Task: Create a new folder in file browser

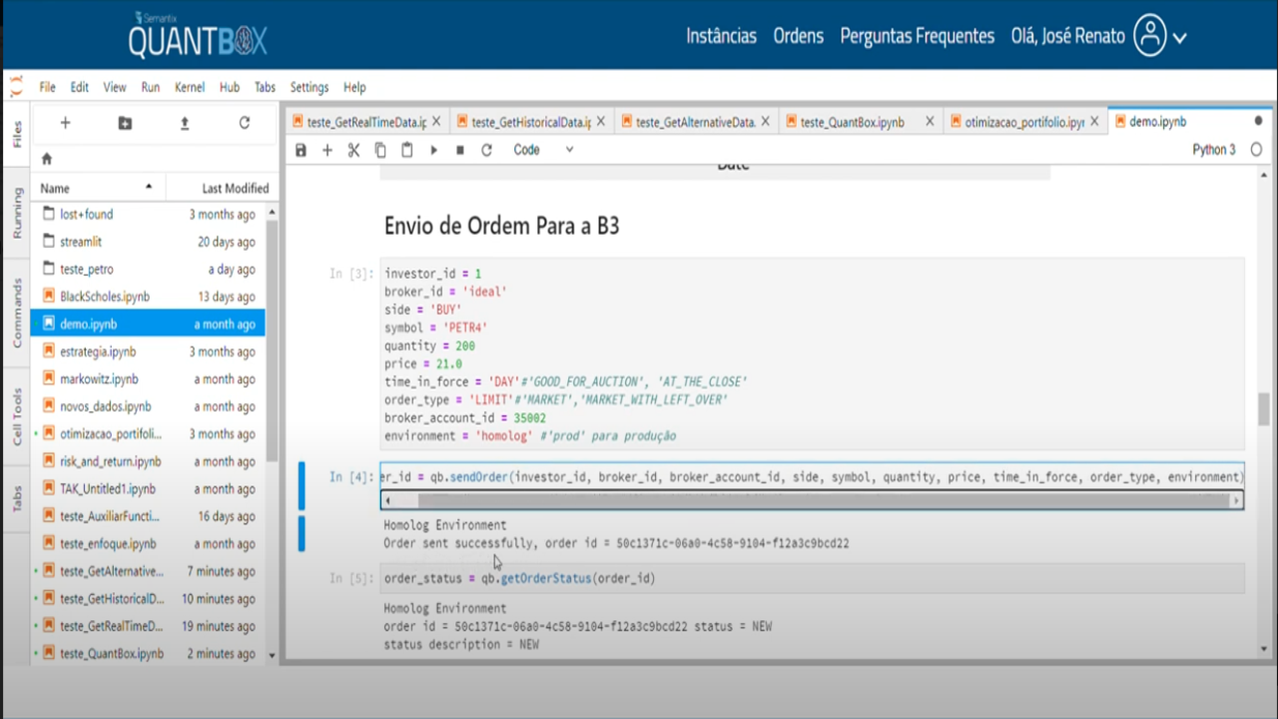Action: click(x=125, y=123)
